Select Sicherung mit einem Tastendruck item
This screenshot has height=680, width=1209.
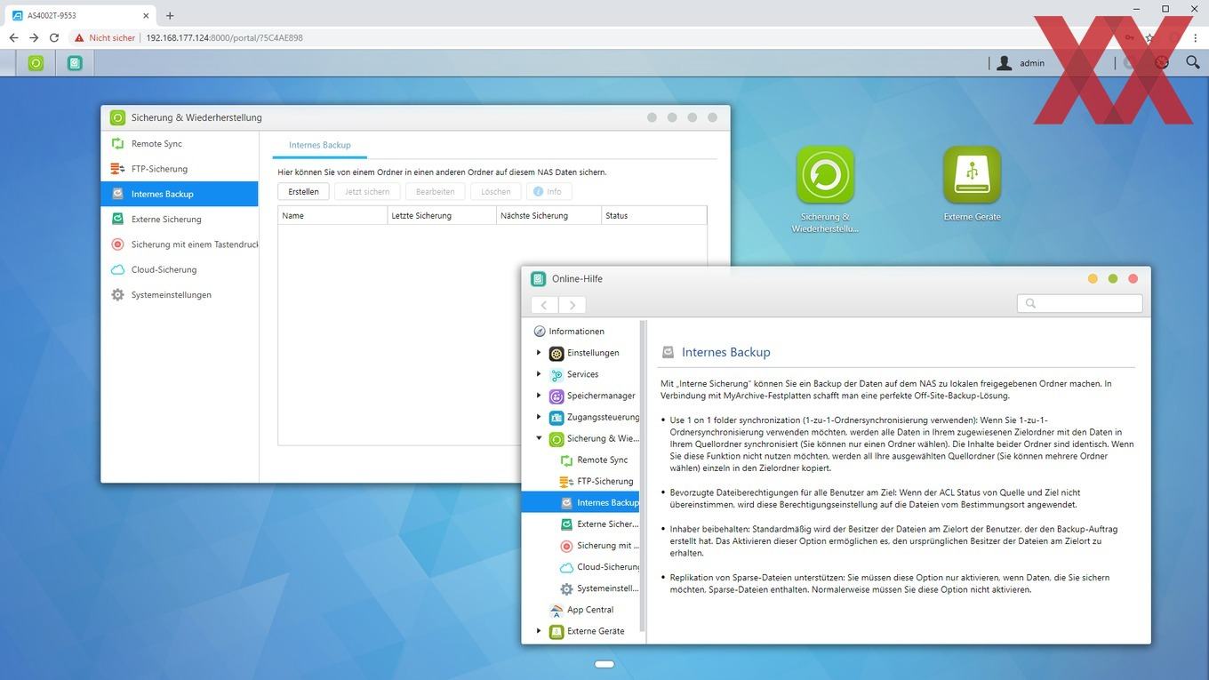tap(180, 244)
